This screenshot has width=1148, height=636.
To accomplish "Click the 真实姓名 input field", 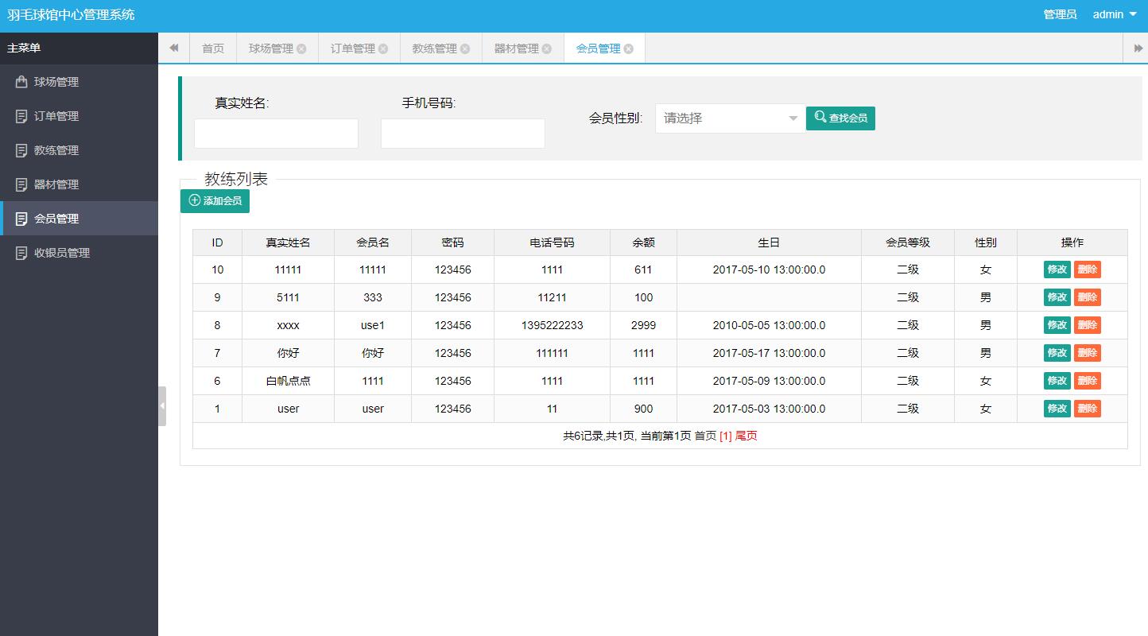I will (276, 133).
